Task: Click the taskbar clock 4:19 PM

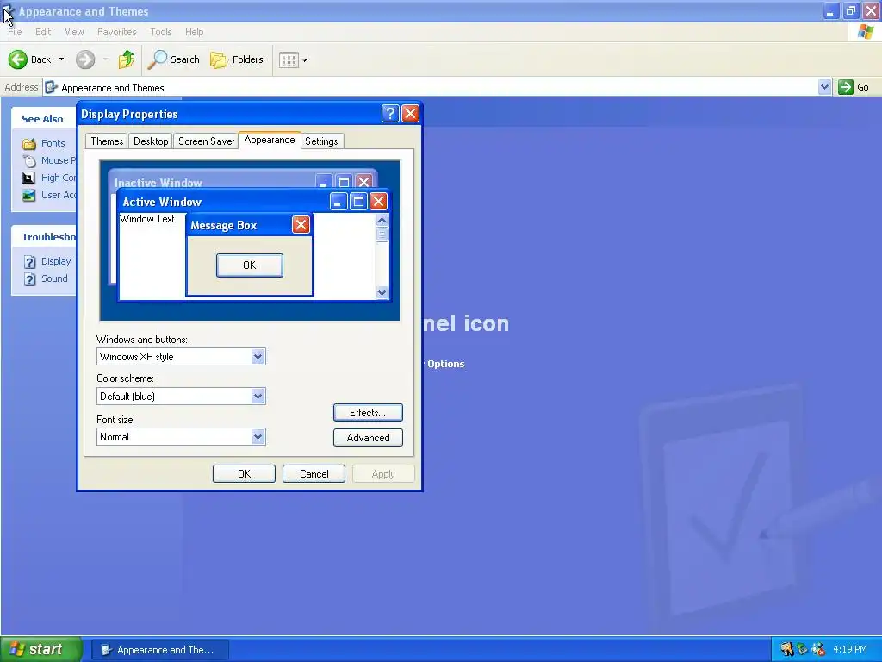Action: click(x=850, y=650)
